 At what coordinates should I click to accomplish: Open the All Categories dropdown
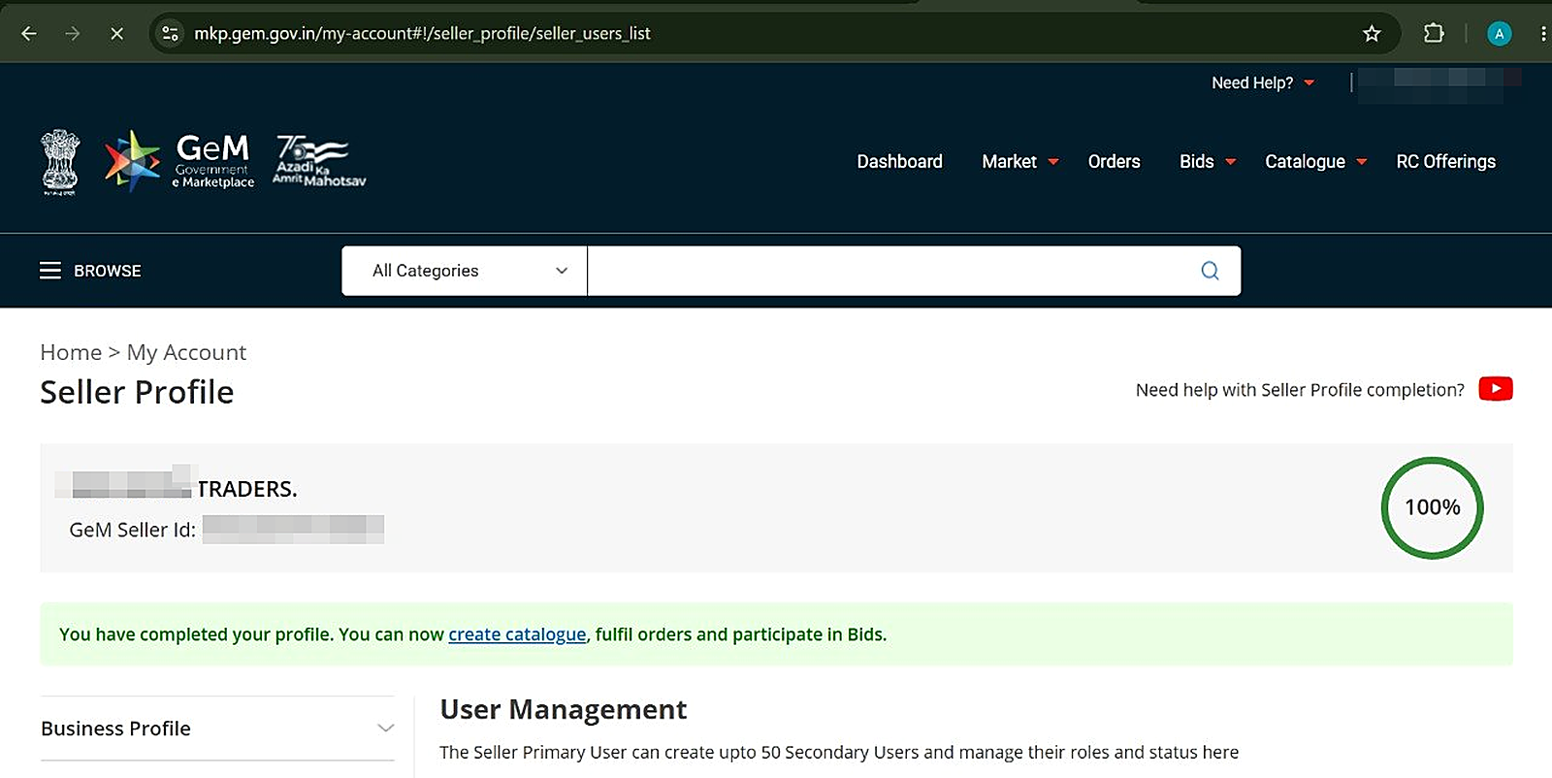click(465, 271)
